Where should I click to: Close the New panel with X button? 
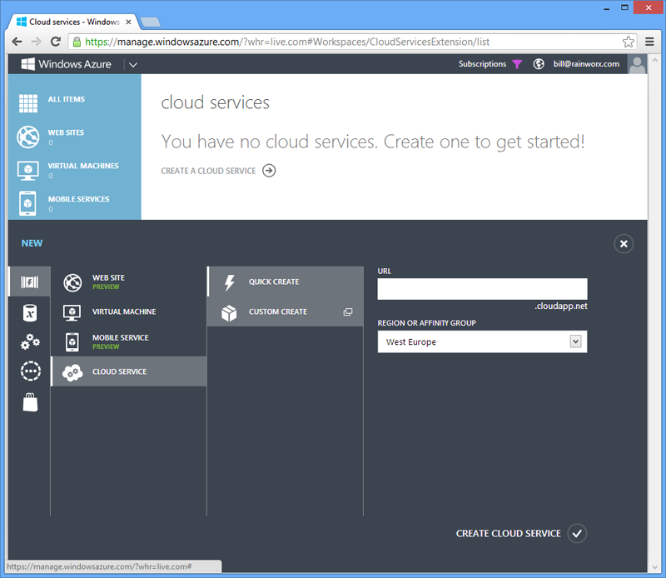(624, 244)
